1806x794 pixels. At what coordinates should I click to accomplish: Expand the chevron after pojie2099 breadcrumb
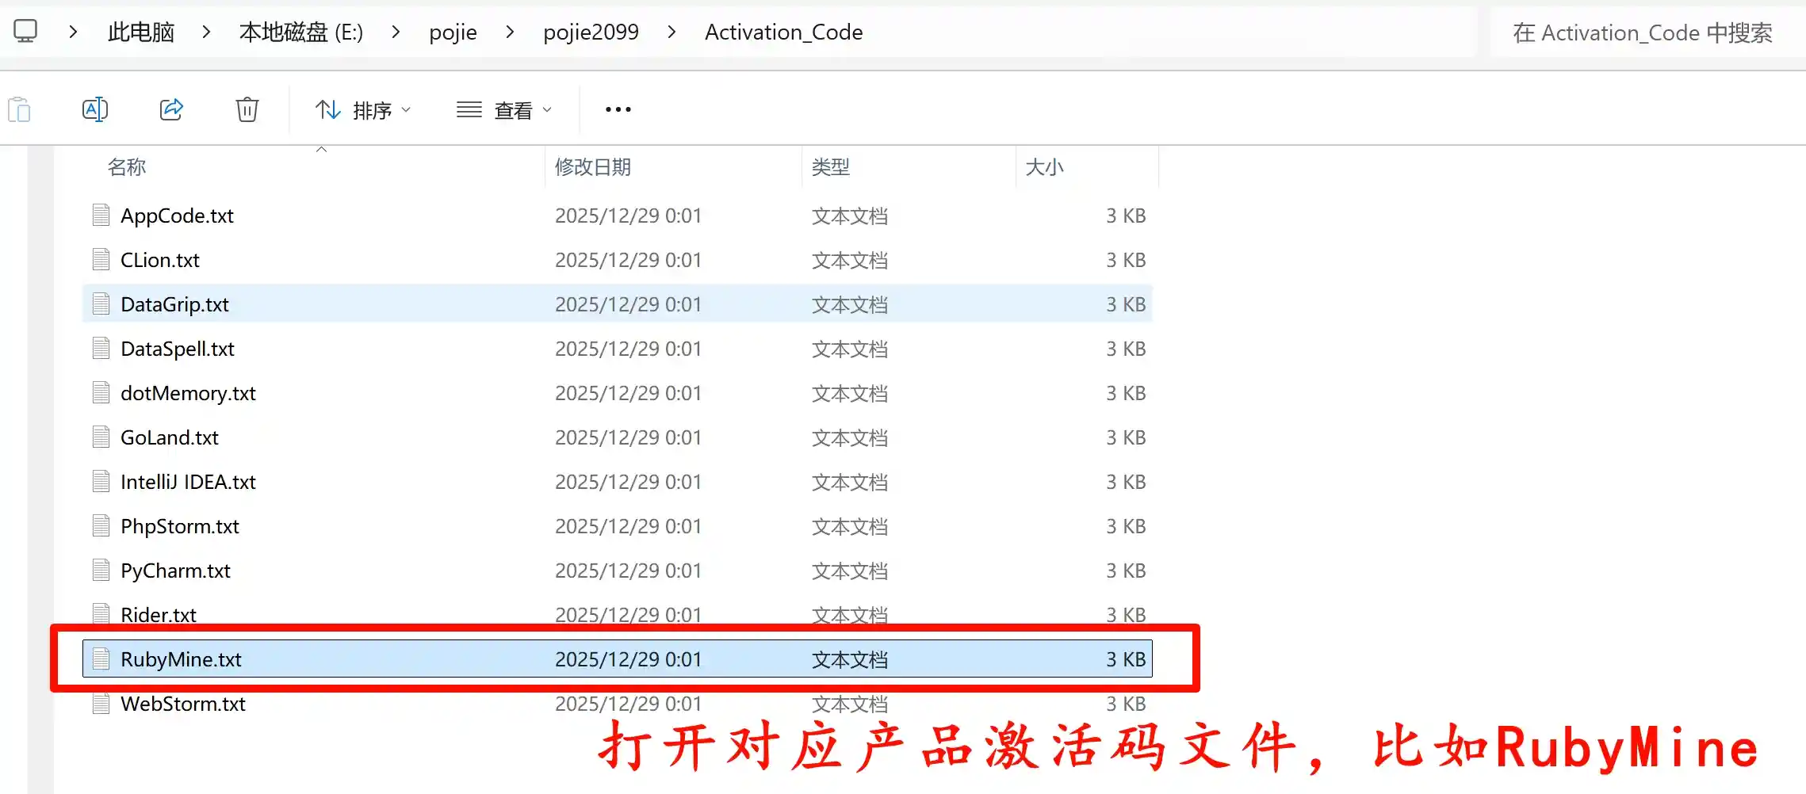(672, 32)
